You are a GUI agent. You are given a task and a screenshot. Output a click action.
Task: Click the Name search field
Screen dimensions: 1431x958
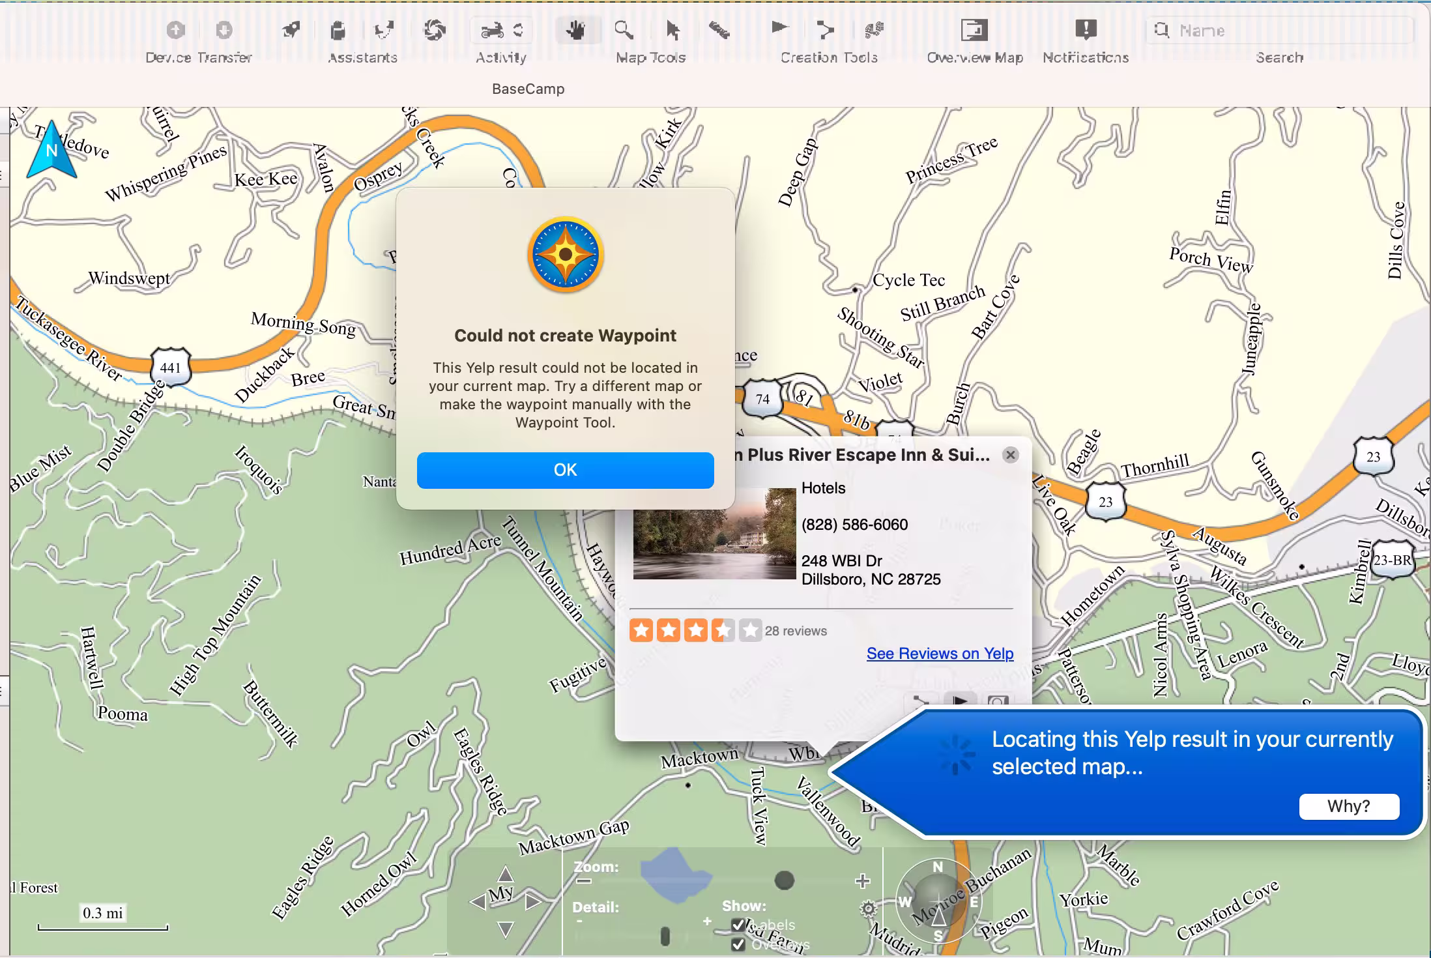1280,30
